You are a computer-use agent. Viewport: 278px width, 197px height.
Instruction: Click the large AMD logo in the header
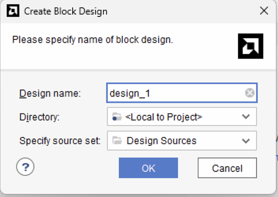[x=250, y=47]
